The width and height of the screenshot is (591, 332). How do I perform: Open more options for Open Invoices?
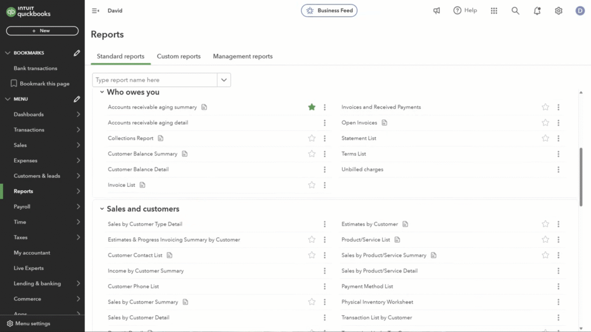pos(558,123)
